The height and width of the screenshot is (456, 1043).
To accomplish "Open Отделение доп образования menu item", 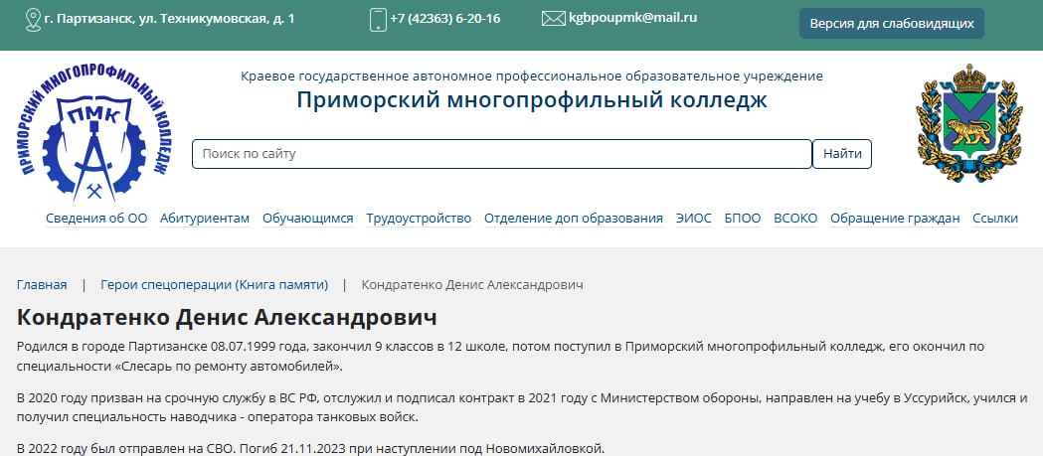I will point(573,219).
